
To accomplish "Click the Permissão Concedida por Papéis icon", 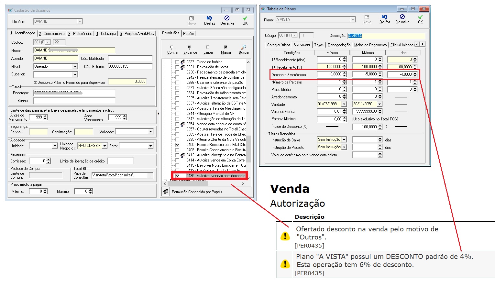I will point(166,192).
